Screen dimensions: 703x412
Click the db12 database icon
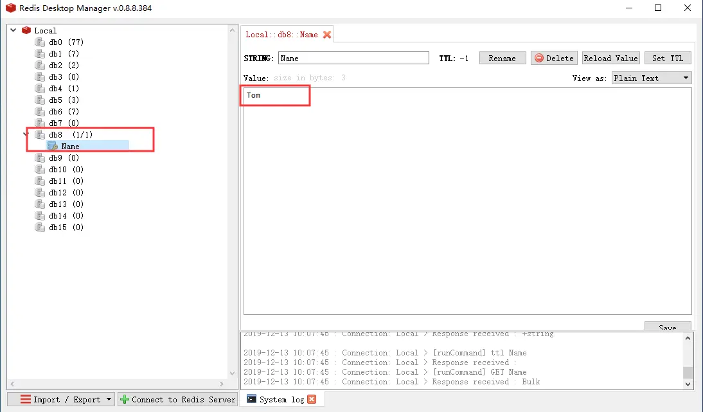(x=40, y=193)
